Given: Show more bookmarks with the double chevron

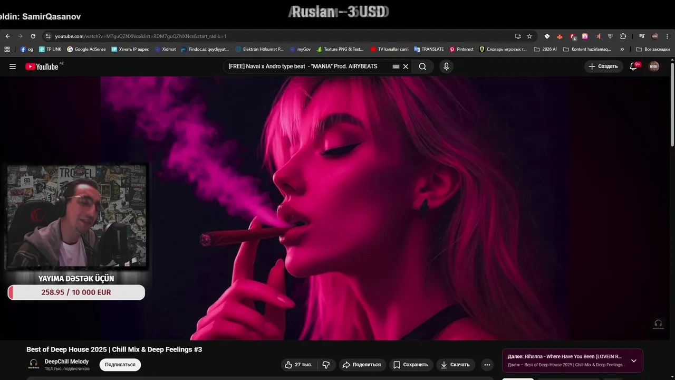Looking at the screenshot, I should click(x=622, y=49).
